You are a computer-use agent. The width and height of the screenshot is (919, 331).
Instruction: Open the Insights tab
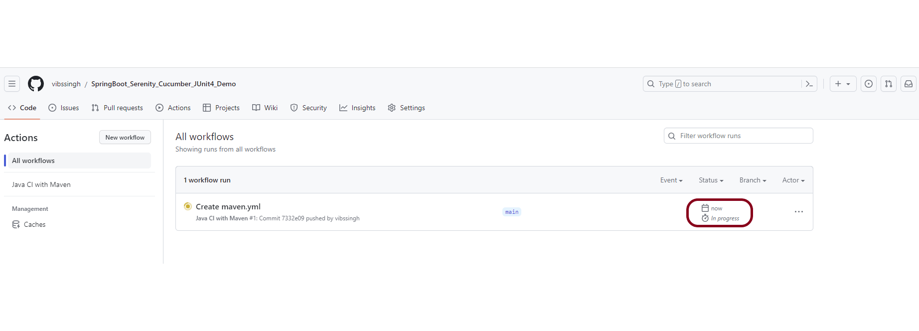(357, 108)
